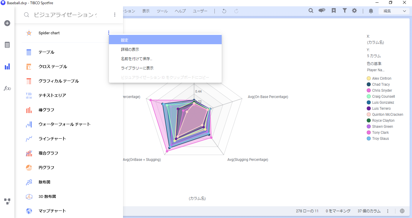Image resolution: width=412 pixels, height=218 pixels.
Task: Click the (カラム名) axis selector below chart
Action: 197,198
